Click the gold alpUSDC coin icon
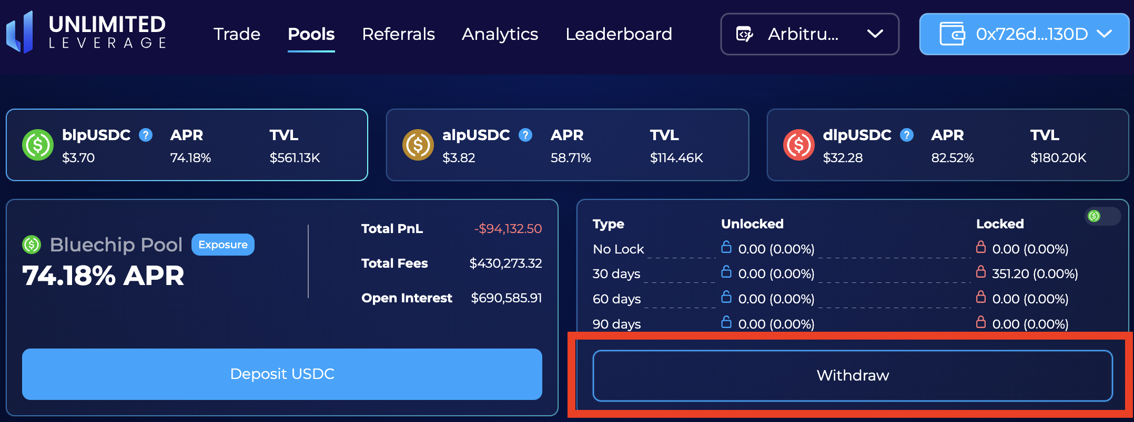This screenshot has width=1134, height=422. pyautogui.click(x=418, y=145)
